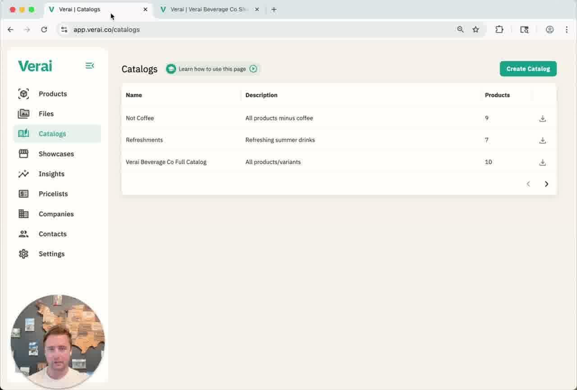Download the Verai Beverage Co Full Catalog
Image resolution: width=577 pixels, height=390 pixels.
(x=543, y=162)
